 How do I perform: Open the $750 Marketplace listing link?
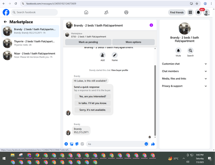[89, 37]
